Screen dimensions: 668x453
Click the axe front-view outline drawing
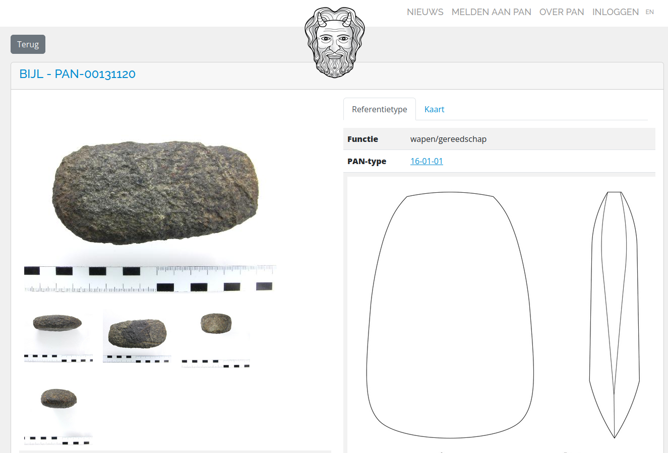pos(450,315)
